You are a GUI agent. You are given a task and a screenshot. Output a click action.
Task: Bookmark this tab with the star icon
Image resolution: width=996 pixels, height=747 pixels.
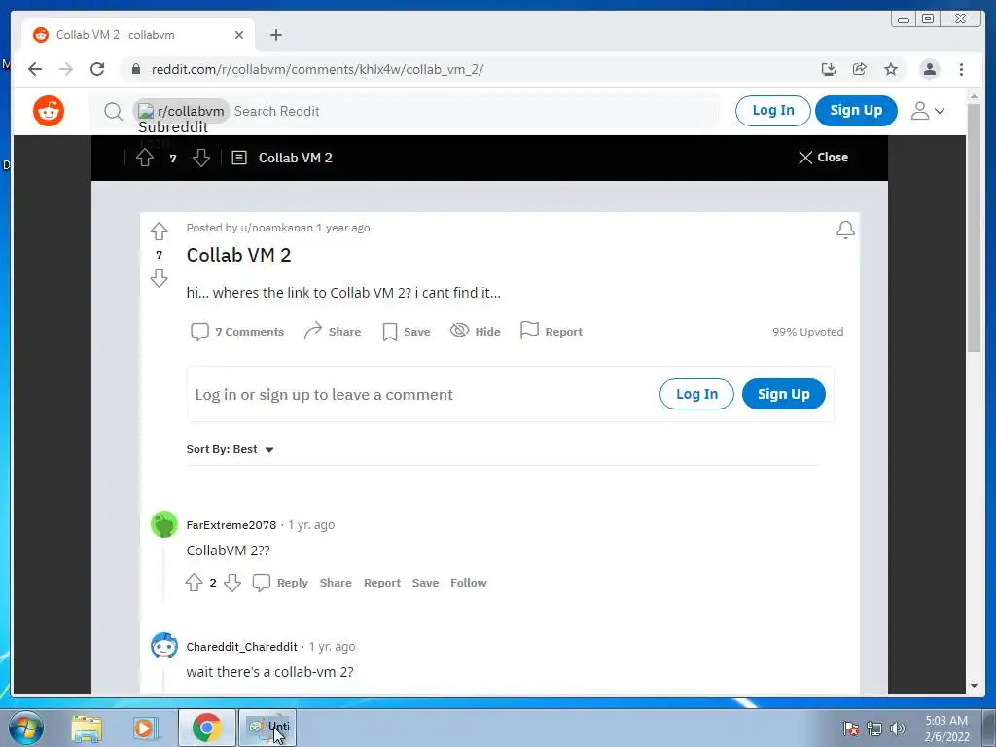pyautogui.click(x=891, y=69)
